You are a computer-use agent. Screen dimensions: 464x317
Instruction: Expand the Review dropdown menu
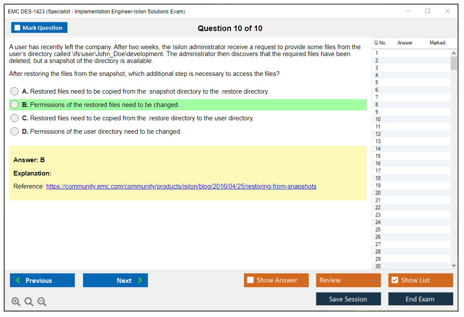(374, 280)
